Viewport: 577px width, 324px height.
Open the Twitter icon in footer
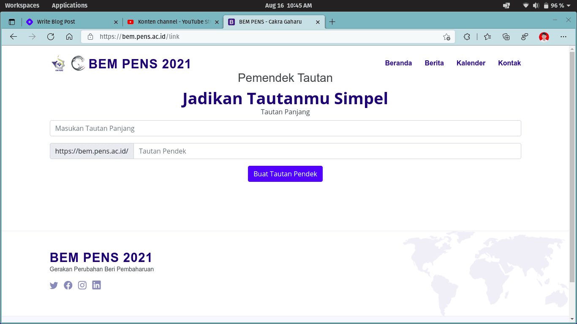click(54, 286)
